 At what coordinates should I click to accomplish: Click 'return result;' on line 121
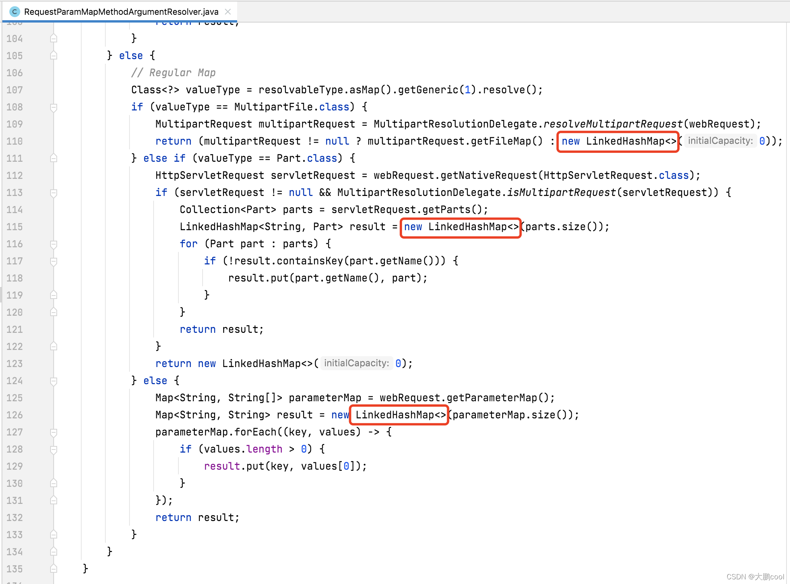click(222, 329)
